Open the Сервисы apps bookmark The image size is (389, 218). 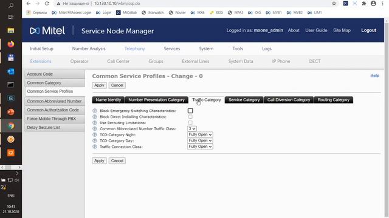pos(36,13)
